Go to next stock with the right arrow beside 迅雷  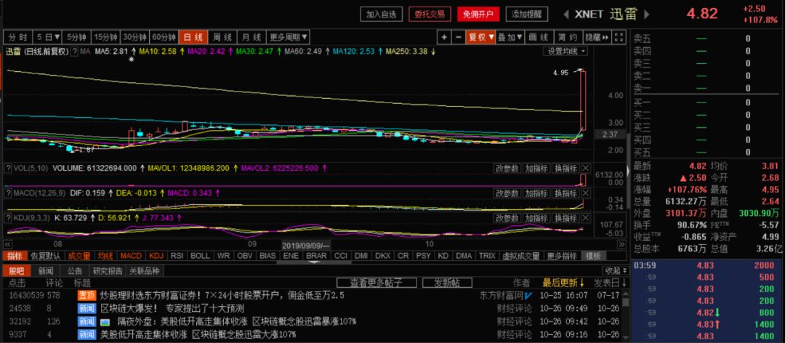(x=647, y=14)
